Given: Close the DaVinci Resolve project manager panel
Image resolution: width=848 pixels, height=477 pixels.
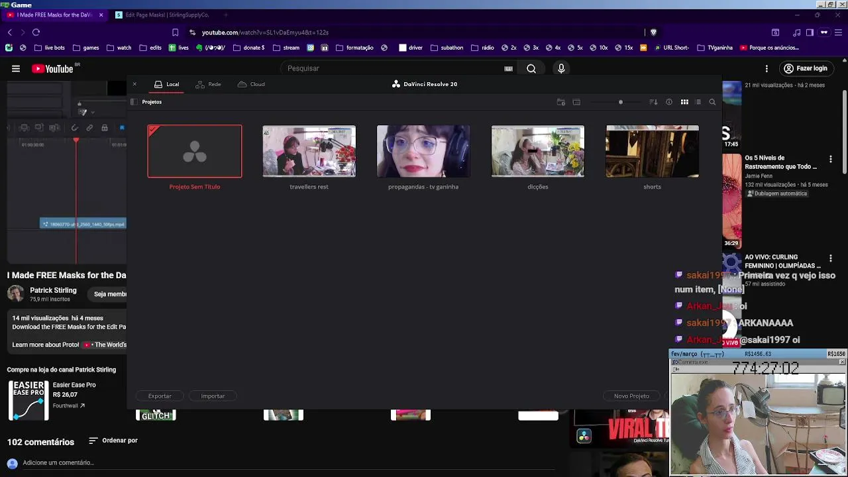Looking at the screenshot, I should [x=134, y=84].
